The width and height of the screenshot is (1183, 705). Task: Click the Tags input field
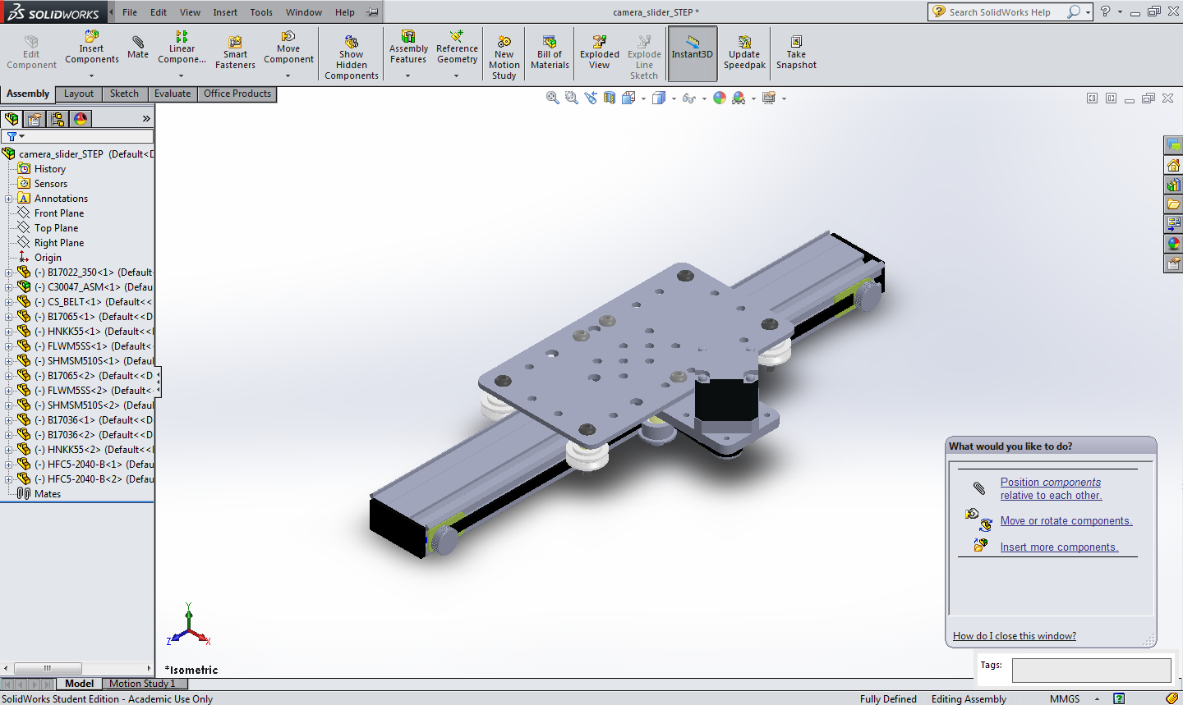1091,670
